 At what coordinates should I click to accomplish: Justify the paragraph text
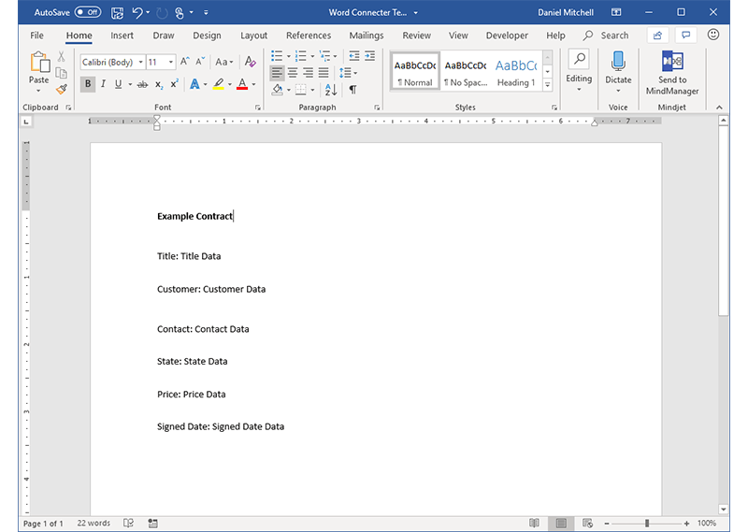click(x=324, y=73)
